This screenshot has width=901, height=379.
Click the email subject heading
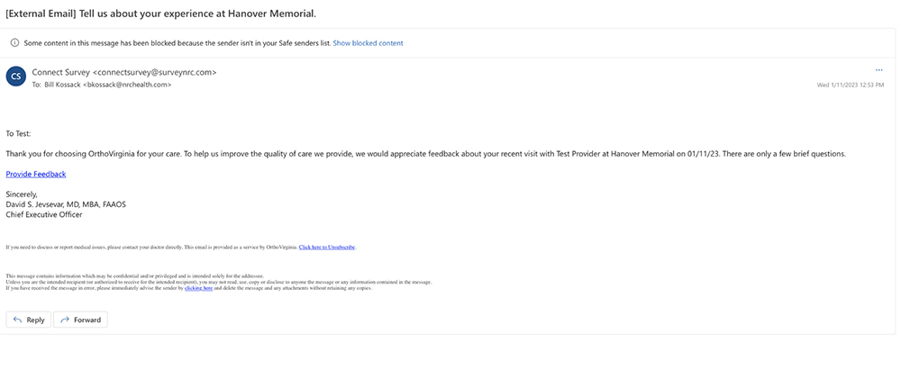[x=161, y=14]
